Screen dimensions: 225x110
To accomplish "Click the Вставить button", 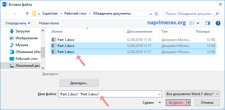I will tap(176, 103).
